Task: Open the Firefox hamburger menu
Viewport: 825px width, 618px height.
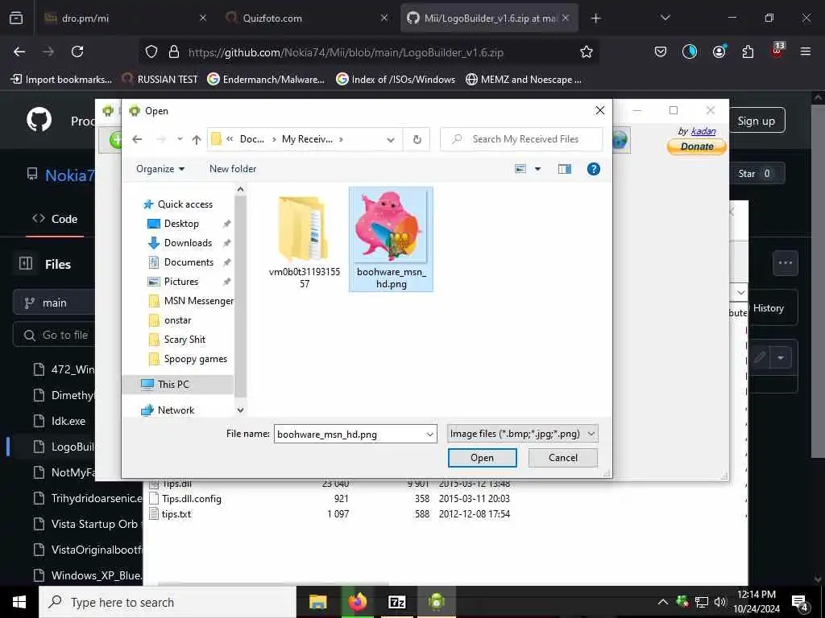Action: (x=805, y=51)
